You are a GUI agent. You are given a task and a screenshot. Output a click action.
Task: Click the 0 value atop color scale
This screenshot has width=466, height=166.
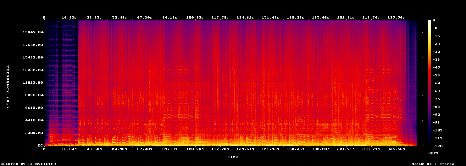point(434,20)
